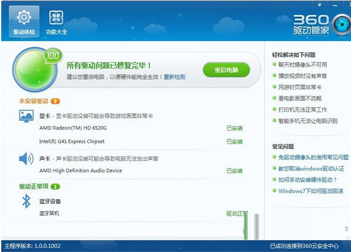Click 已成功连接到360云安全中心 status text

[x=304, y=246]
